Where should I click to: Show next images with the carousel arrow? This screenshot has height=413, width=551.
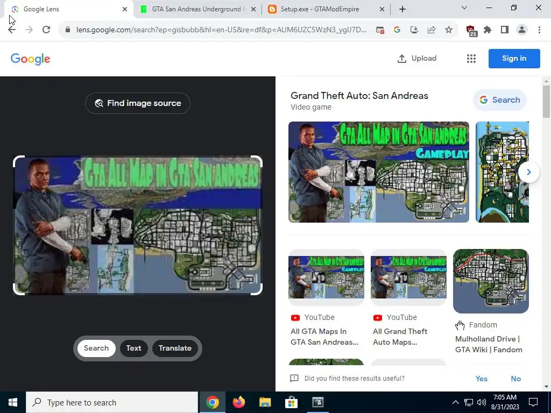pos(528,172)
